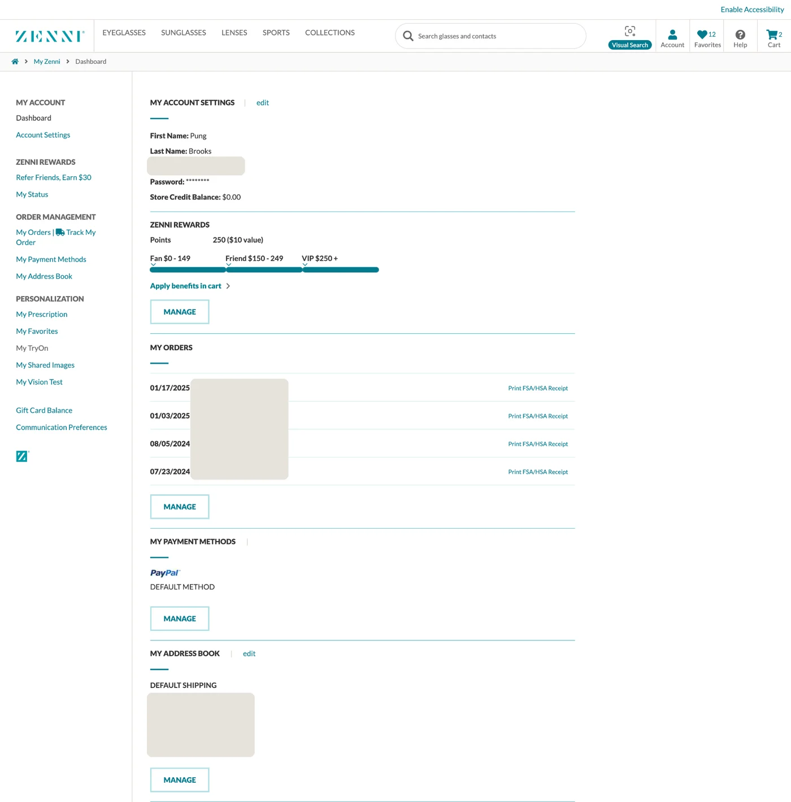Expand the Friend $150 - 249 tier chevron

229,264
